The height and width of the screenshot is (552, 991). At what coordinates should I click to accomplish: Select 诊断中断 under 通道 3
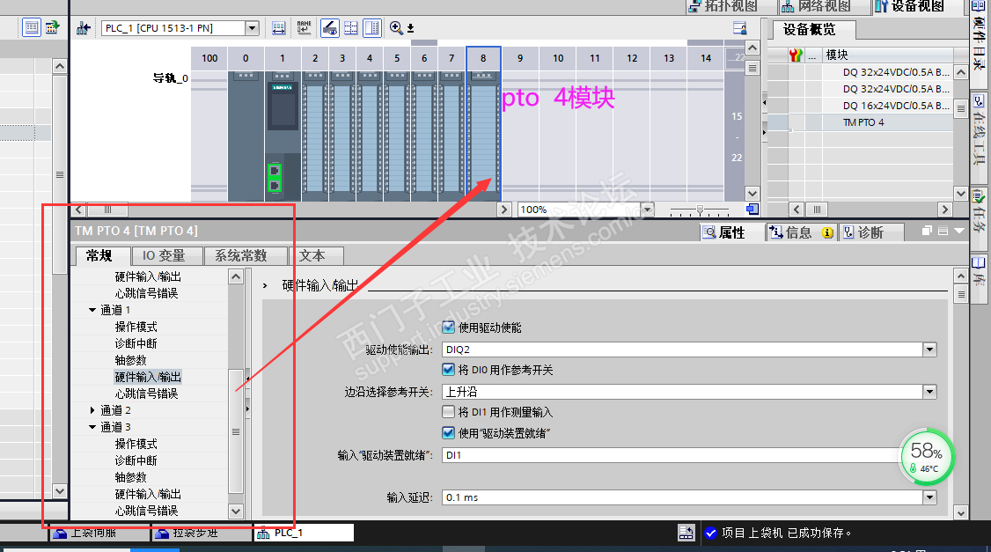coord(136,460)
